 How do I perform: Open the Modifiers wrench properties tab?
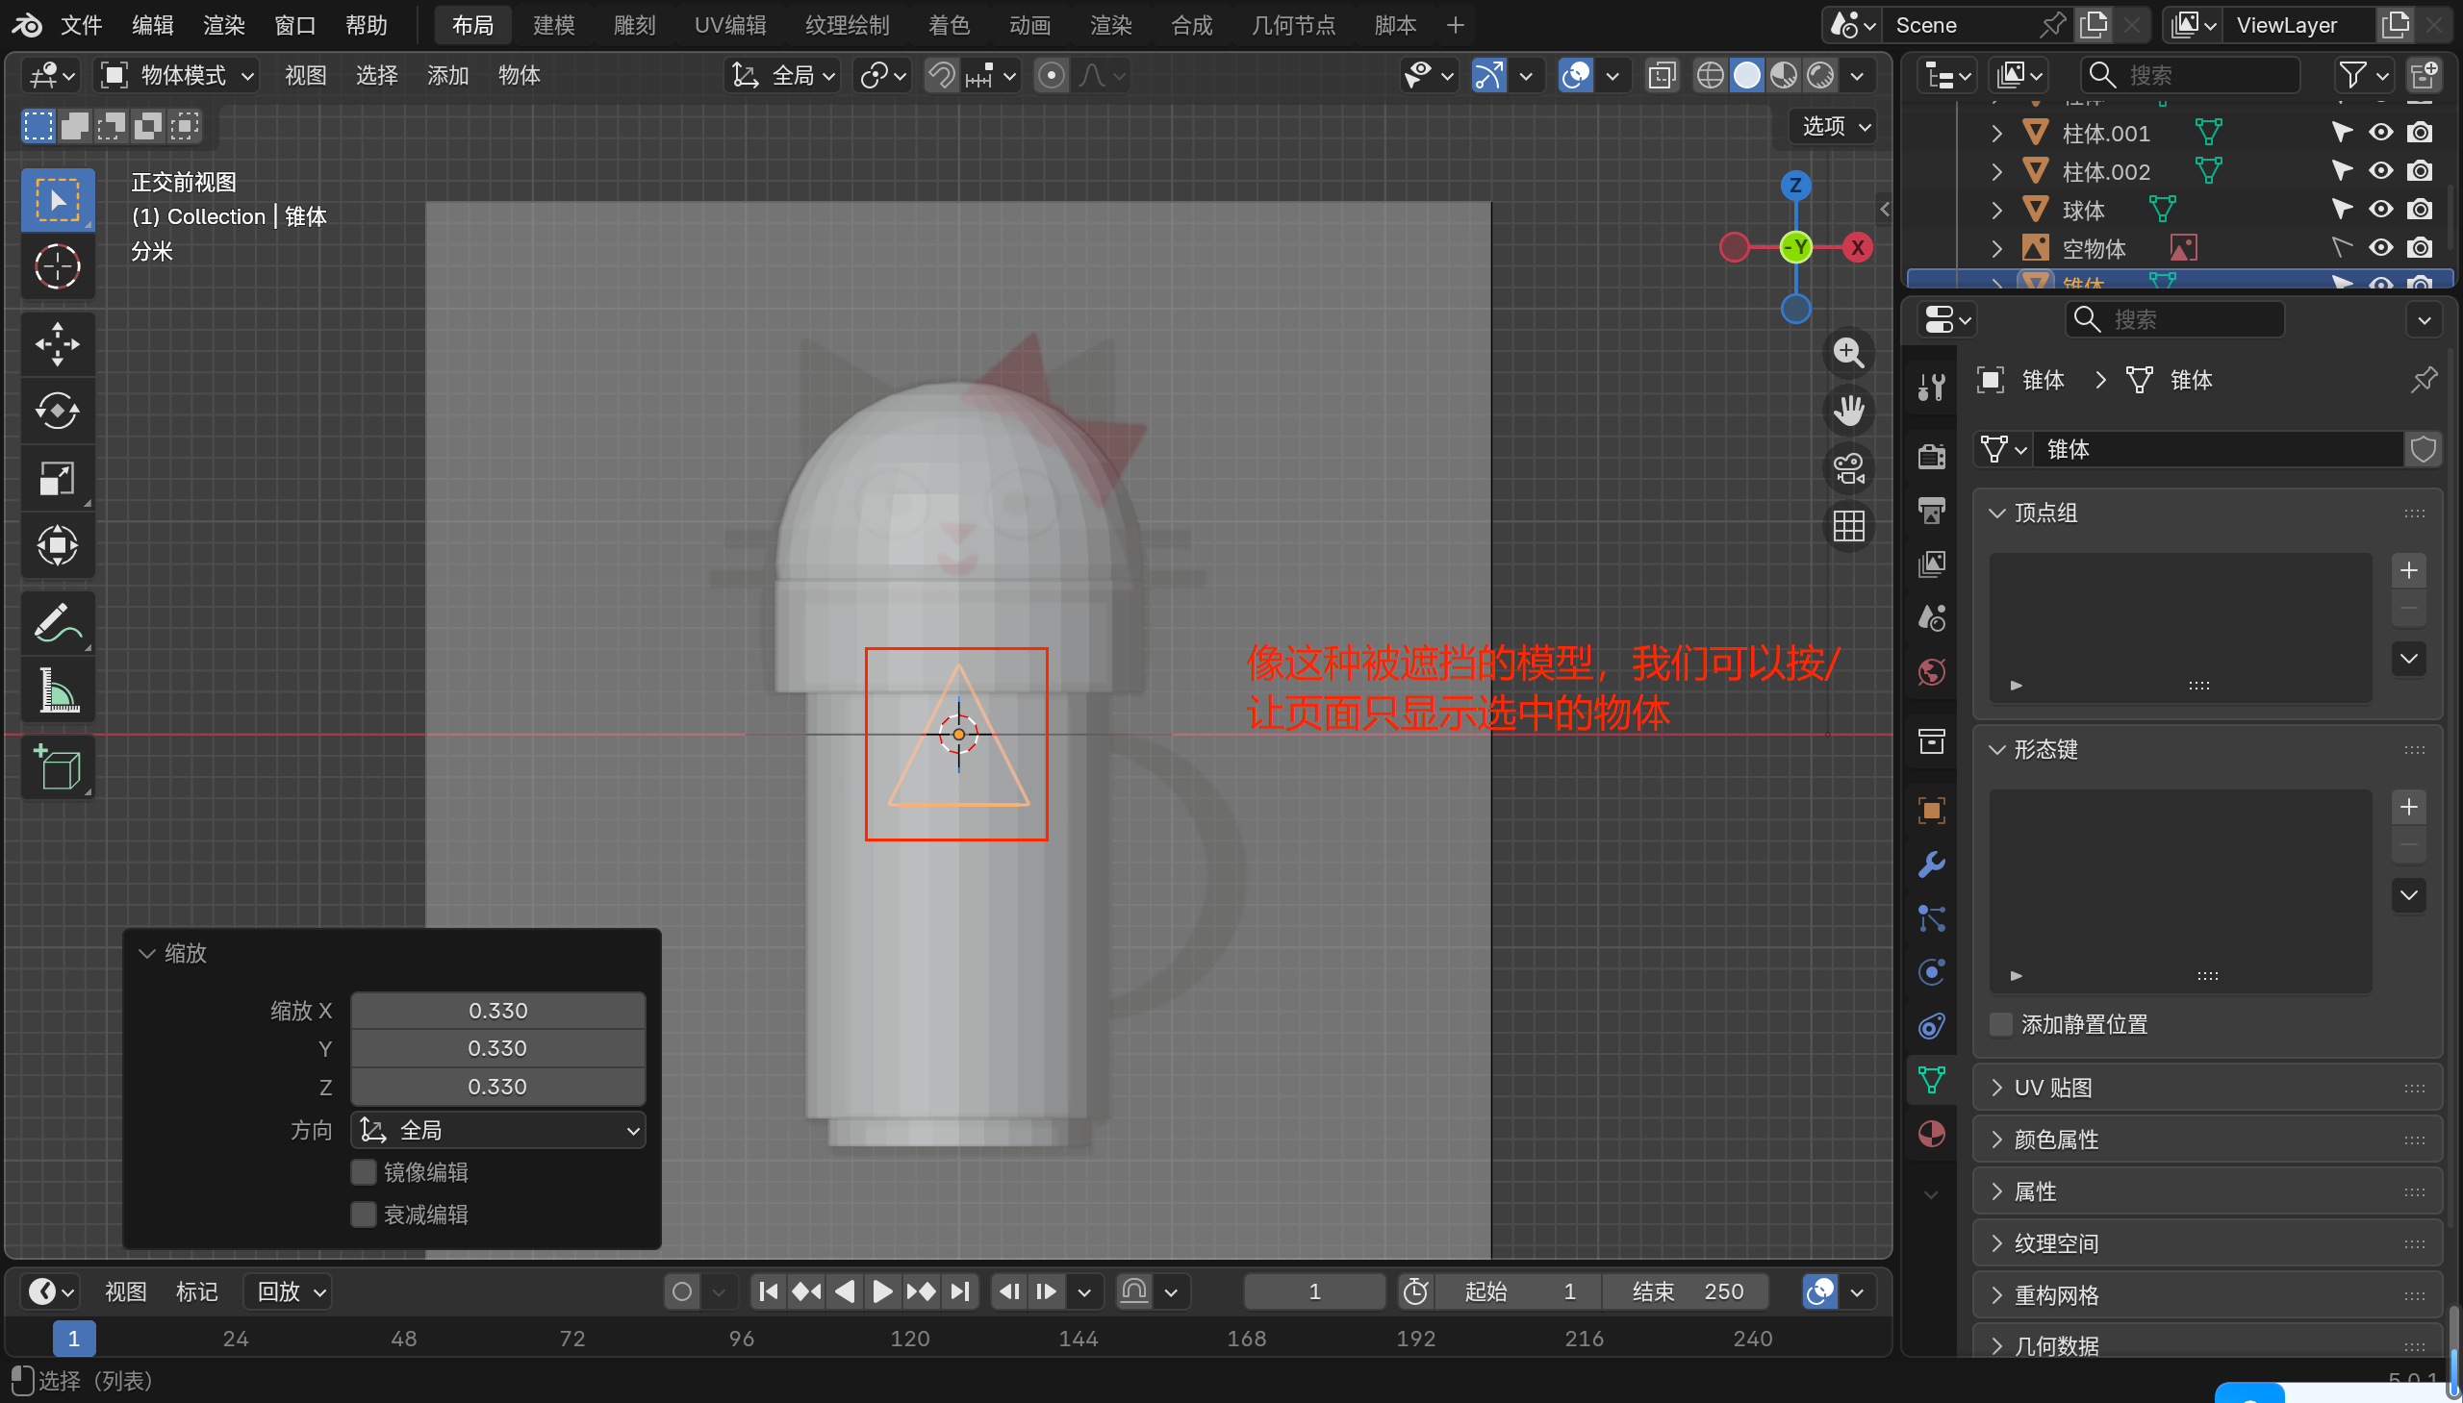coord(1931,864)
